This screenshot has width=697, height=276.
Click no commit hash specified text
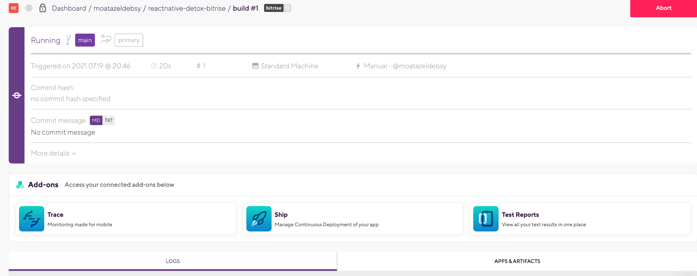[x=70, y=99]
